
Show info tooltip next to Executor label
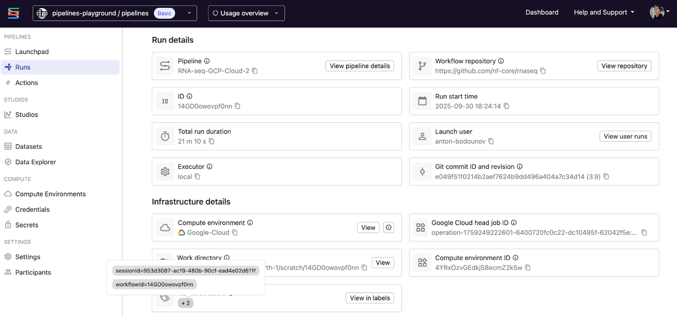[x=209, y=166]
